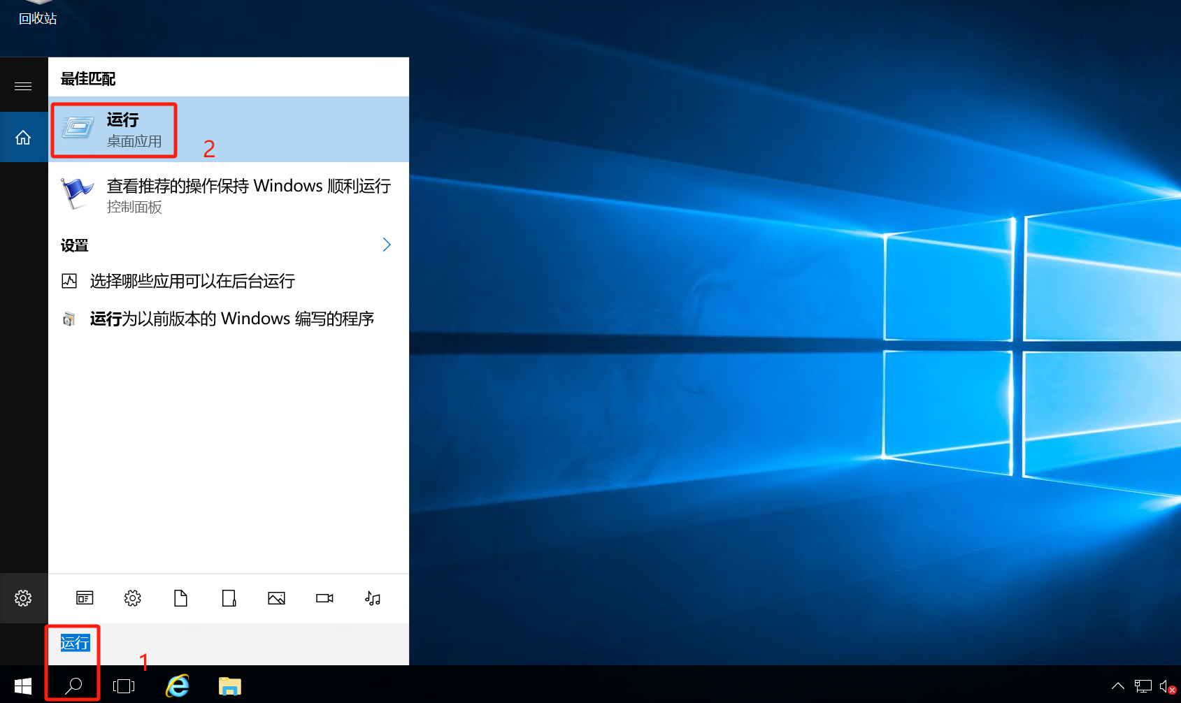Launch Internet Explorer from taskbar
This screenshot has width=1181, height=703.
178,686
